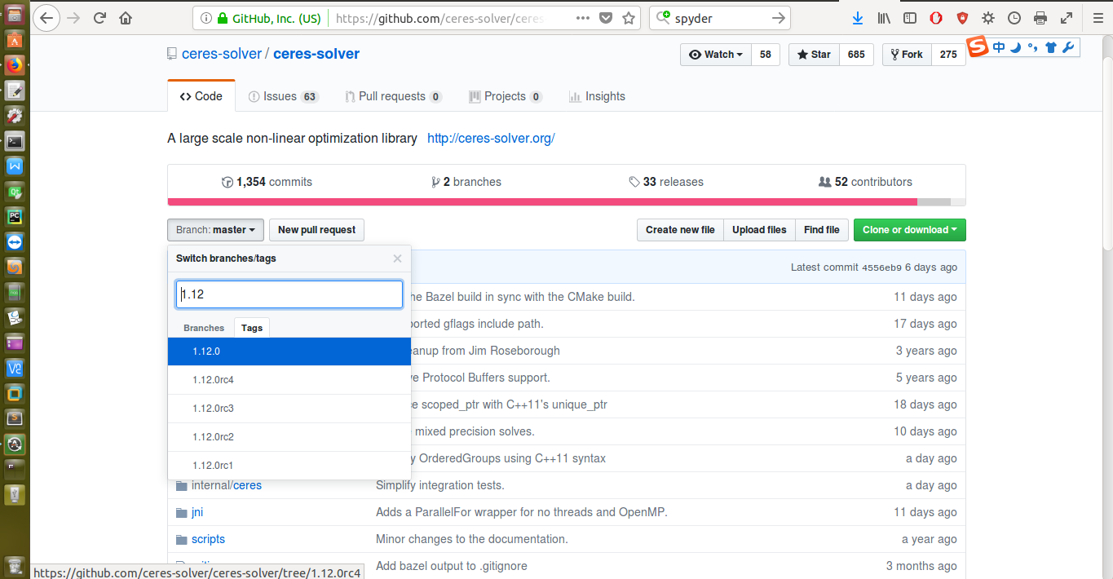Close the Switch branches/tags popup
This screenshot has width=1113, height=579.
[x=397, y=259]
